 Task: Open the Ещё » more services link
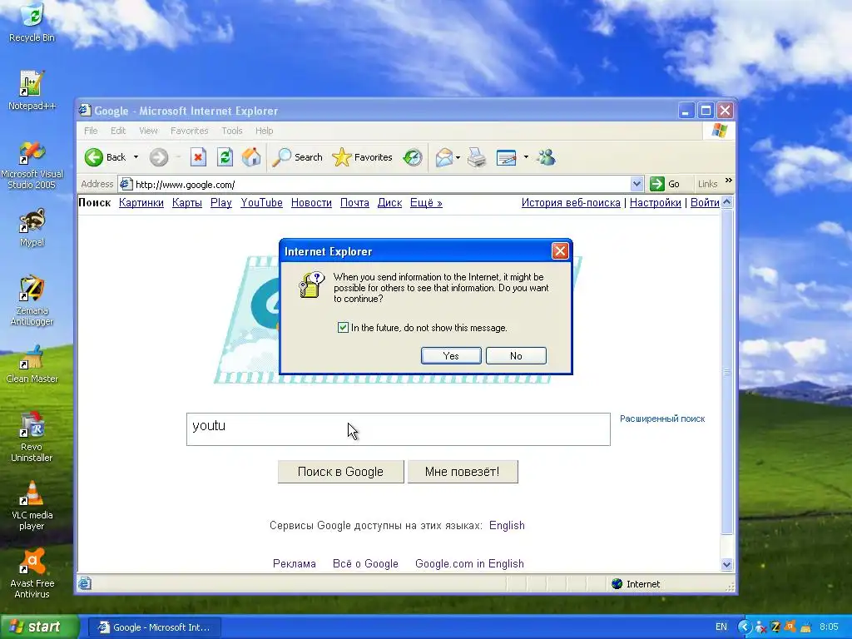point(426,203)
